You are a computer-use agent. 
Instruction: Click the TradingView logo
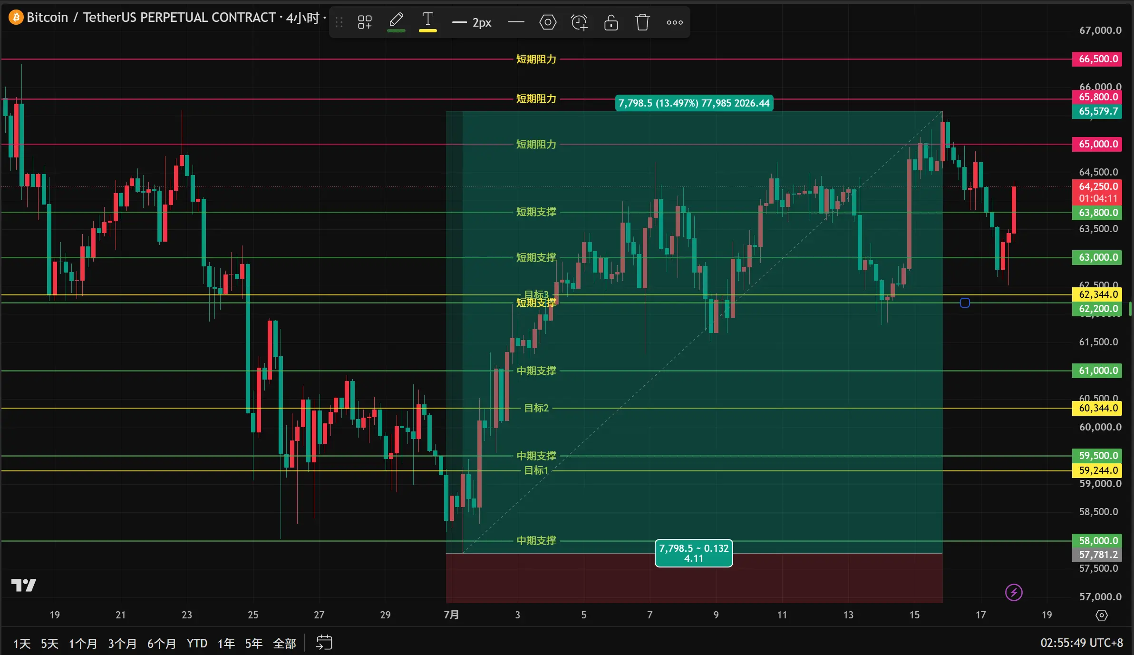24,585
